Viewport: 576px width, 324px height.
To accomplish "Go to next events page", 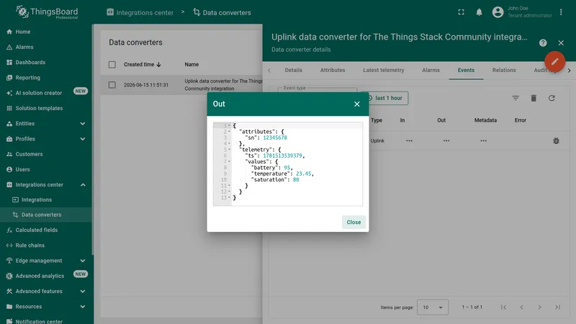I will pyautogui.click(x=539, y=307).
